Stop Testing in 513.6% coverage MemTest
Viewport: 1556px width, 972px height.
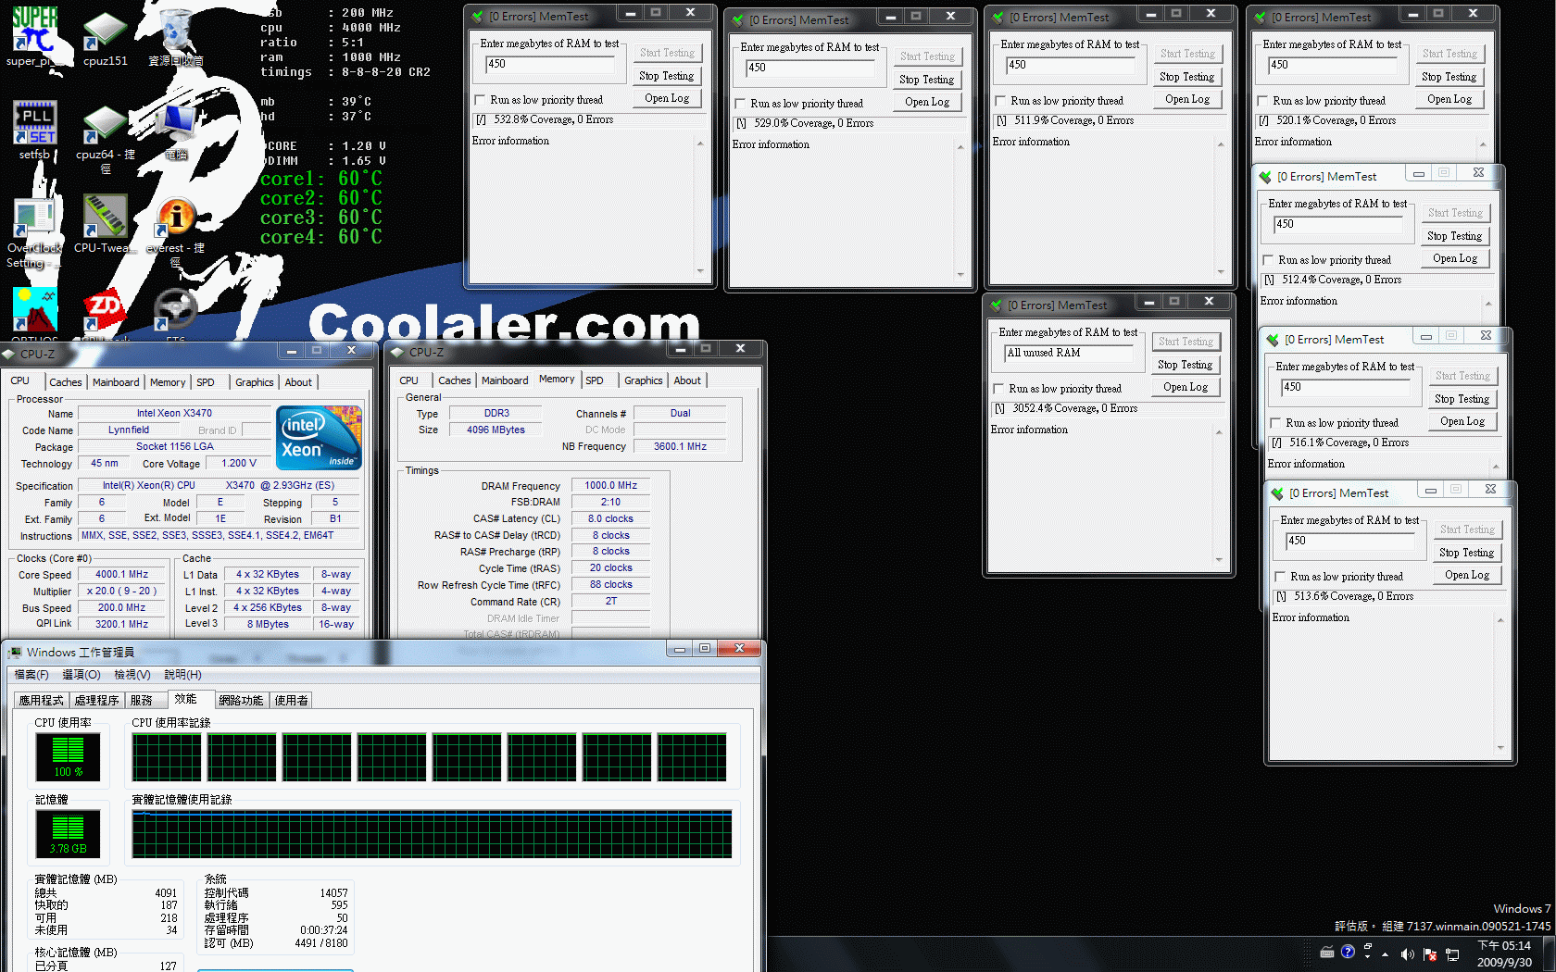[1466, 553]
